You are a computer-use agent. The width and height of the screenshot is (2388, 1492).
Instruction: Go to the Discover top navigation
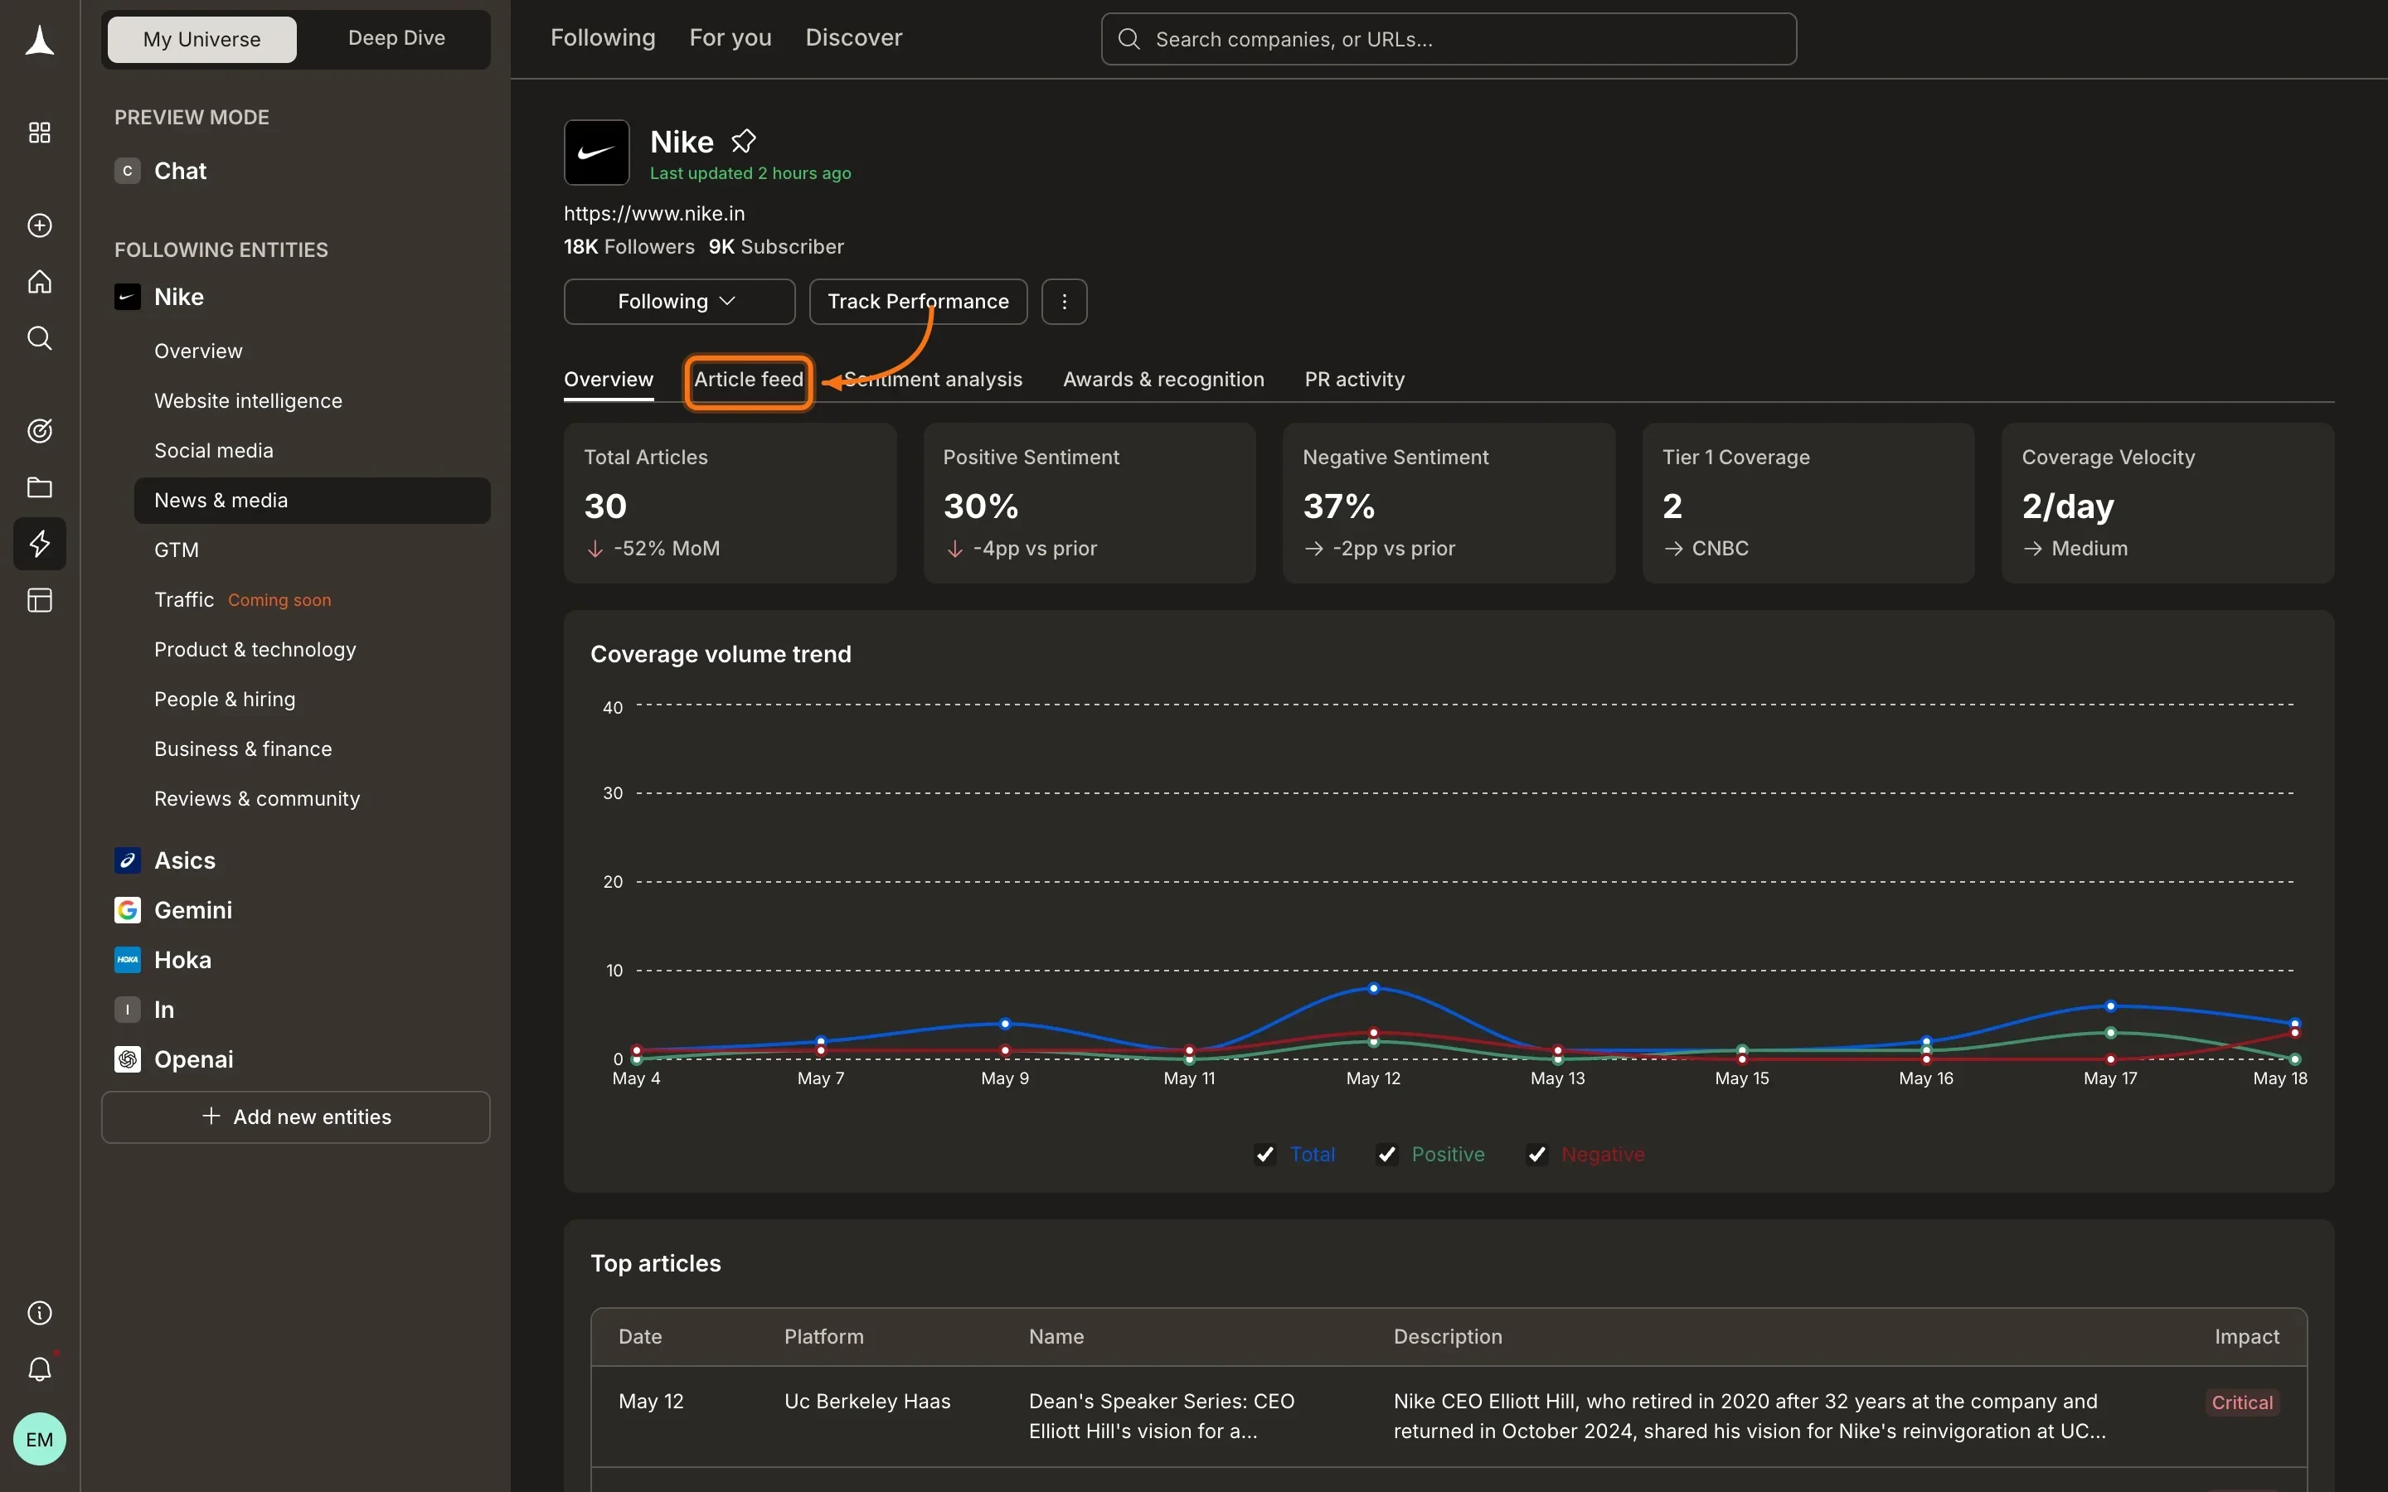[x=853, y=37]
